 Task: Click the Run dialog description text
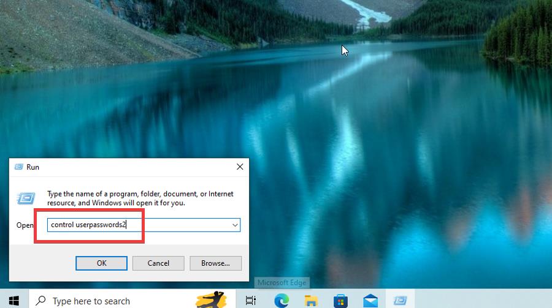tap(140, 198)
